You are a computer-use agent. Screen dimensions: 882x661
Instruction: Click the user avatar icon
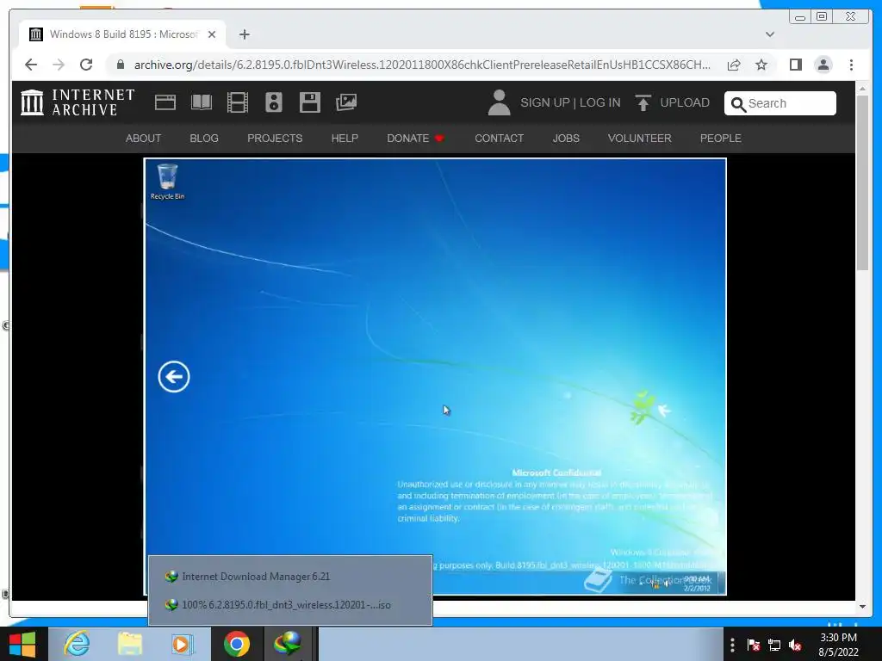499,102
